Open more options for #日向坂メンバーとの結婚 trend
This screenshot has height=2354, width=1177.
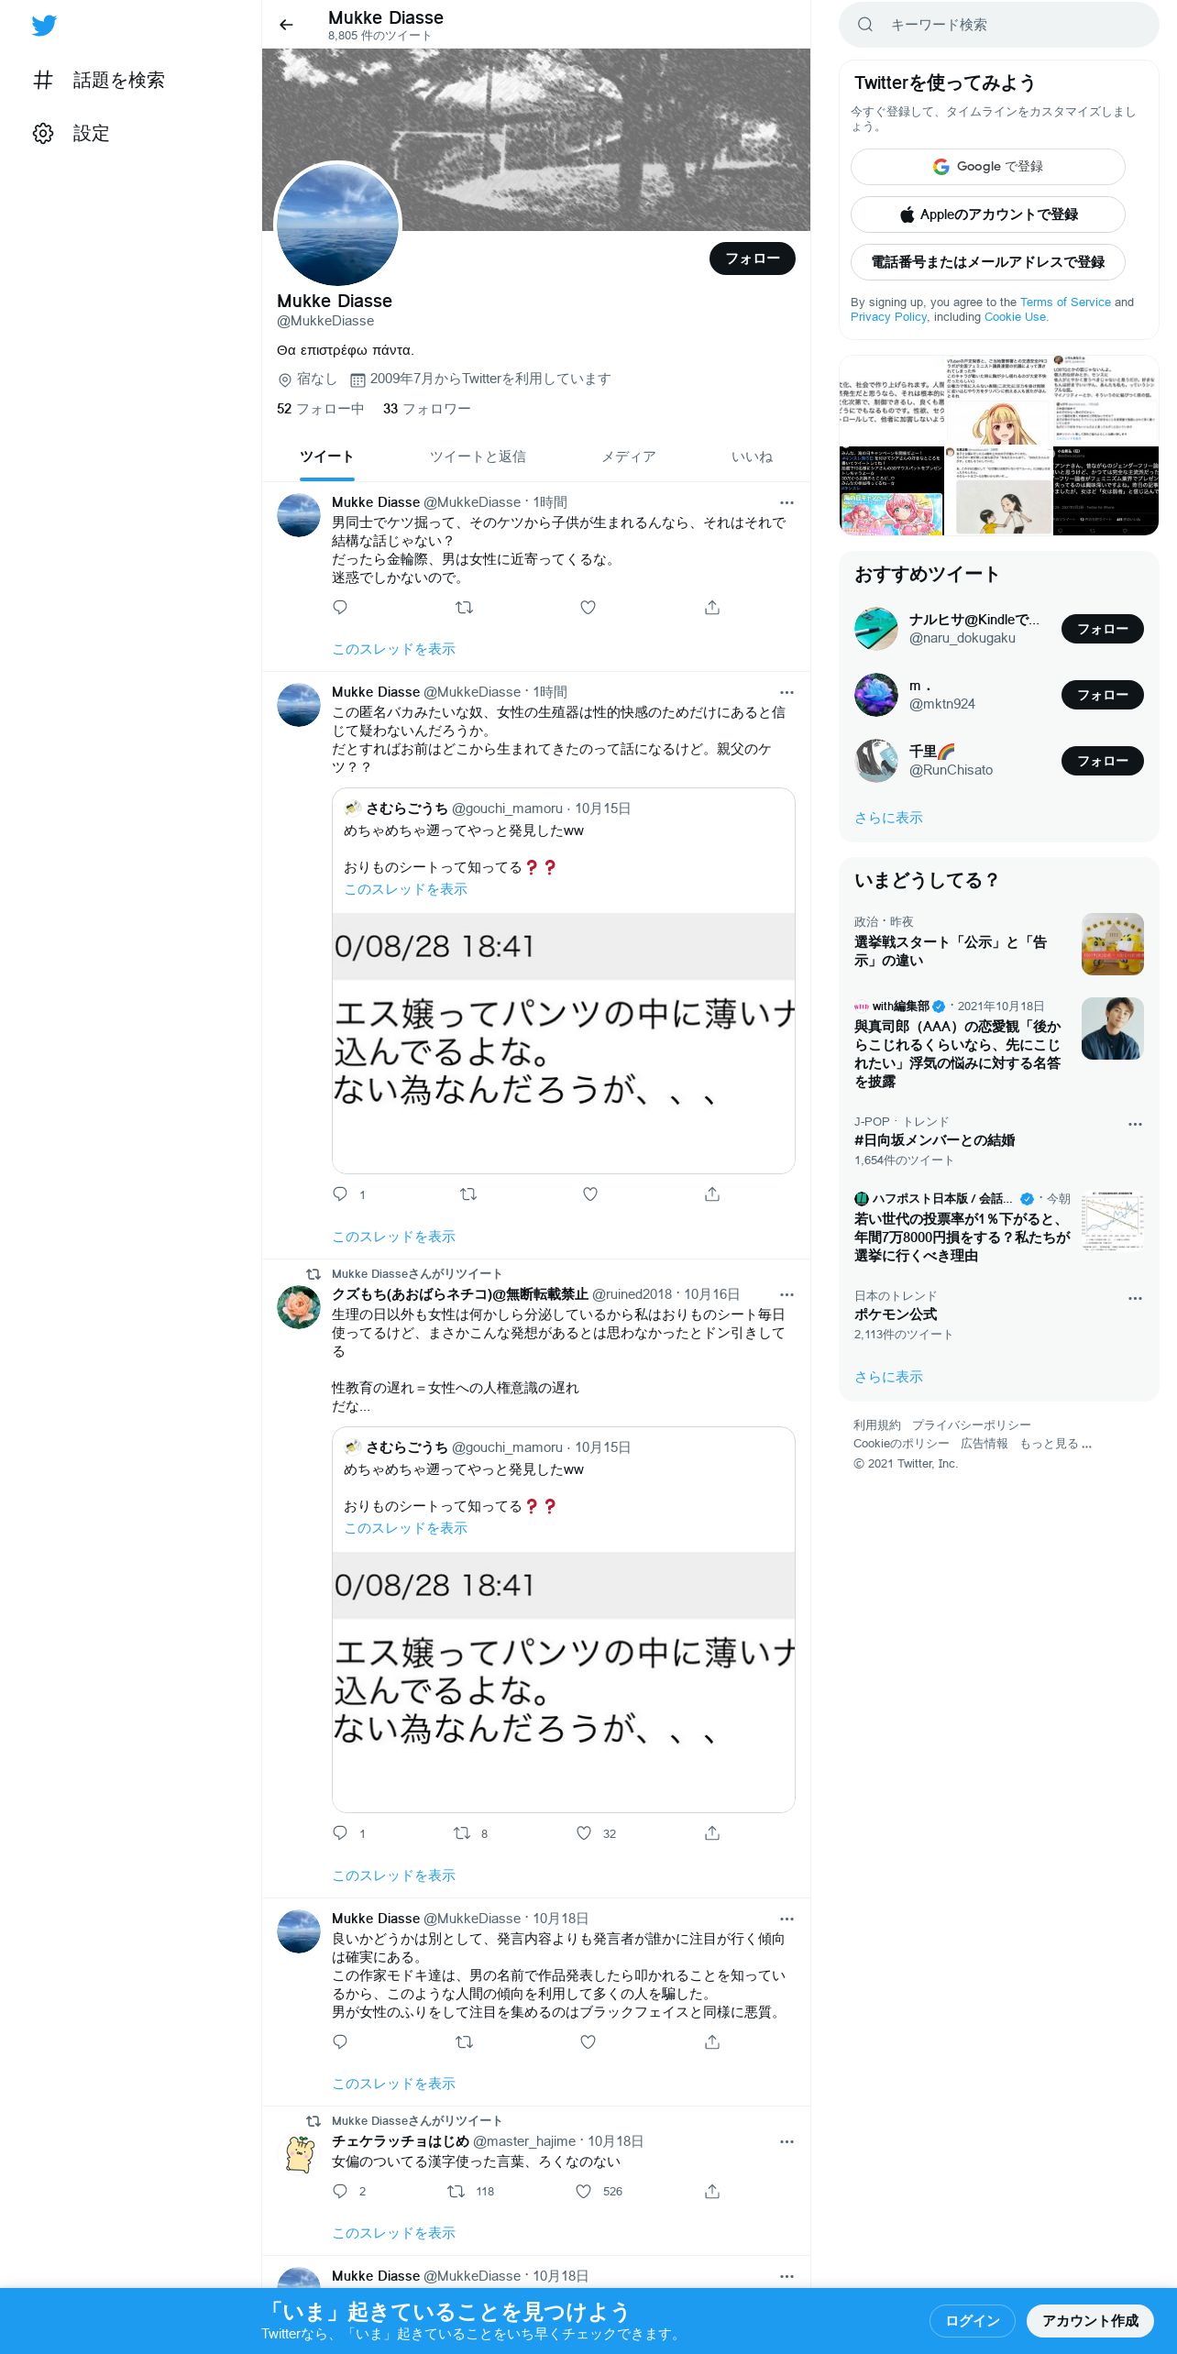tap(1135, 1124)
